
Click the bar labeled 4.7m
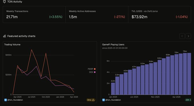(134, 81)
